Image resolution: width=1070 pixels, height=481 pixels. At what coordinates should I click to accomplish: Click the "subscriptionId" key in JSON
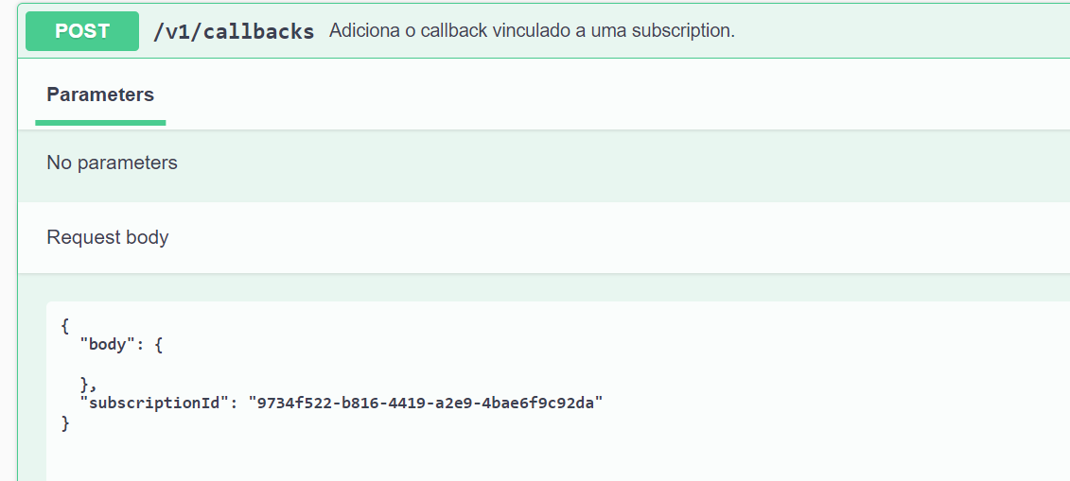pyautogui.click(x=156, y=404)
